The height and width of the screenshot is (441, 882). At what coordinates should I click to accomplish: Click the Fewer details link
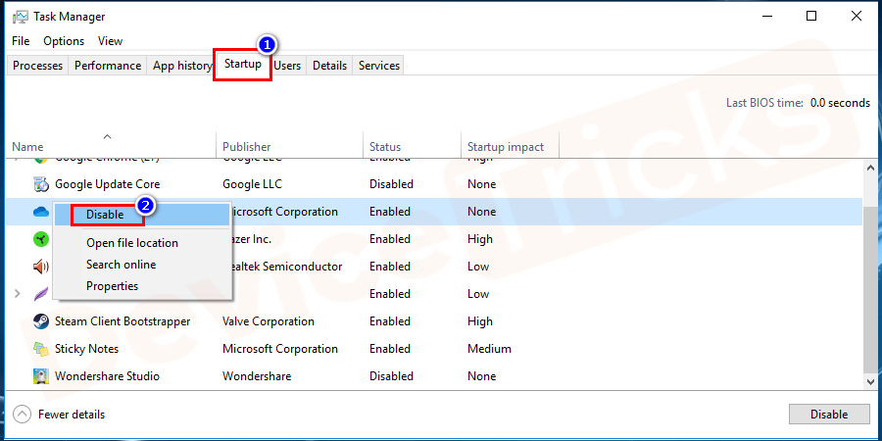pos(72,415)
